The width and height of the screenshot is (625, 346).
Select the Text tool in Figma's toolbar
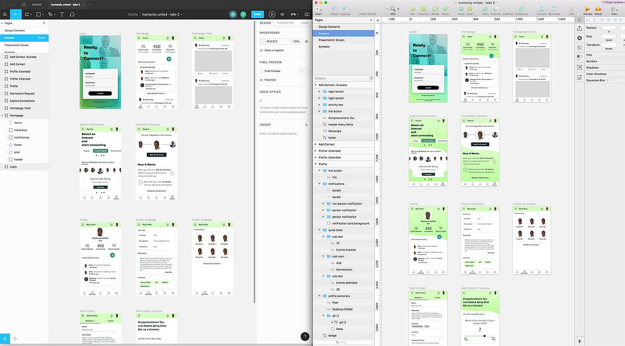[x=62, y=14]
